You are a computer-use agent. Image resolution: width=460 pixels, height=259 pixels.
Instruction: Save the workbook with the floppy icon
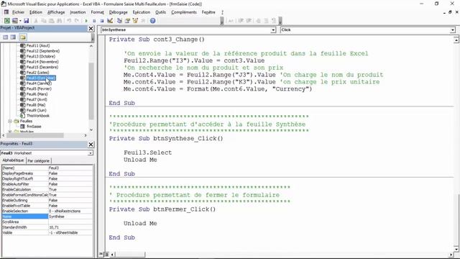[x=26, y=21]
